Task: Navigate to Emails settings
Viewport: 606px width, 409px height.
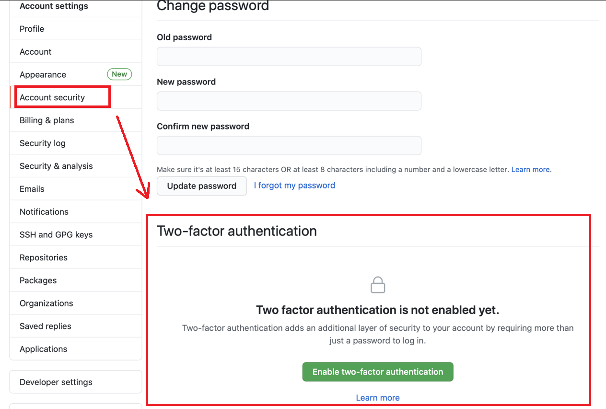Action: [32, 188]
